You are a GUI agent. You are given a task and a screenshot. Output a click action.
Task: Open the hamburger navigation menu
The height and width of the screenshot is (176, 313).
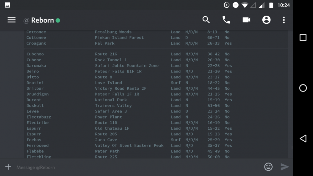pyautogui.click(x=12, y=20)
